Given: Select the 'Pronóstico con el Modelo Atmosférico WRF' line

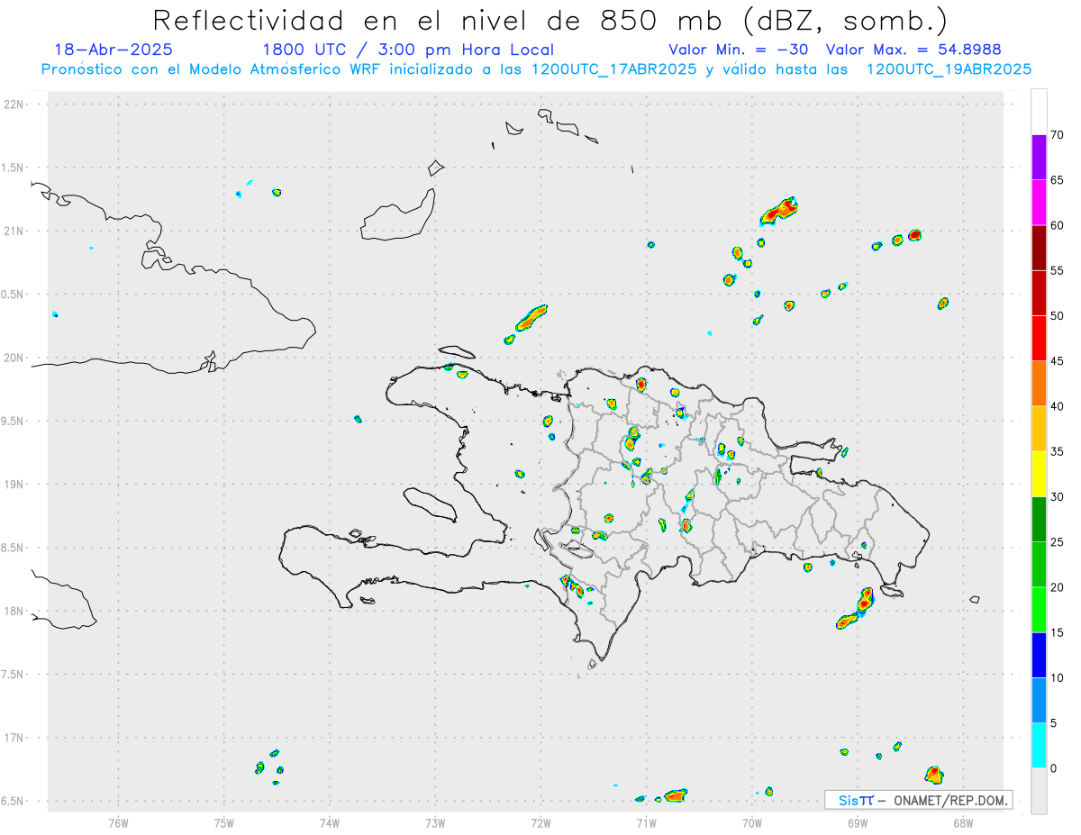Looking at the screenshot, I should click(x=536, y=69).
